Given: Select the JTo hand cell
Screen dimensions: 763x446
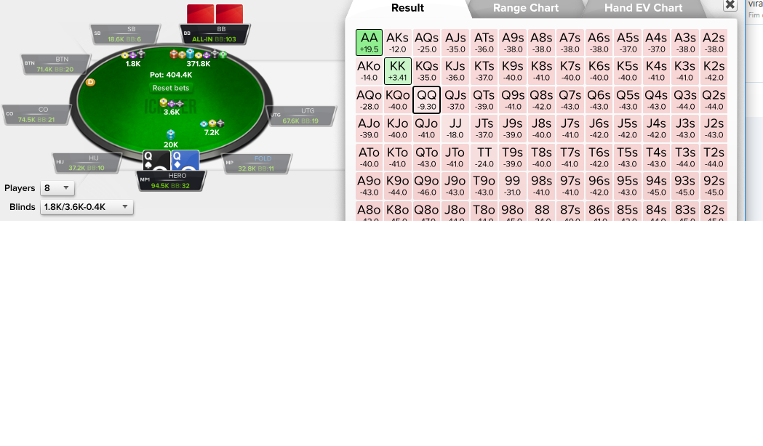Looking at the screenshot, I should pyautogui.click(x=455, y=157).
